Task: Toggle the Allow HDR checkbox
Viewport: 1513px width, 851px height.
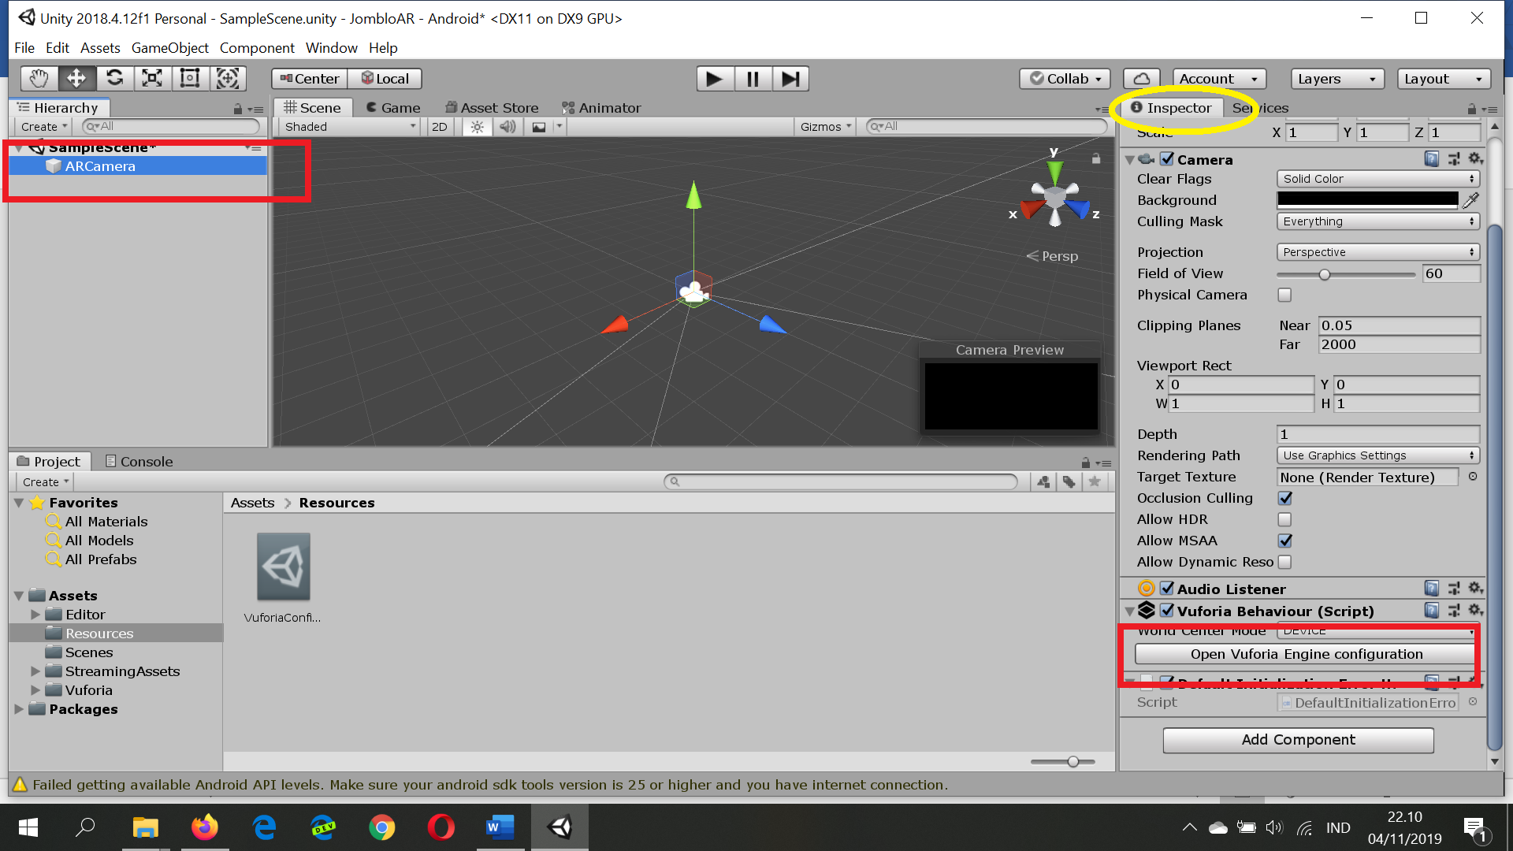Action: tap(1284, 519)
